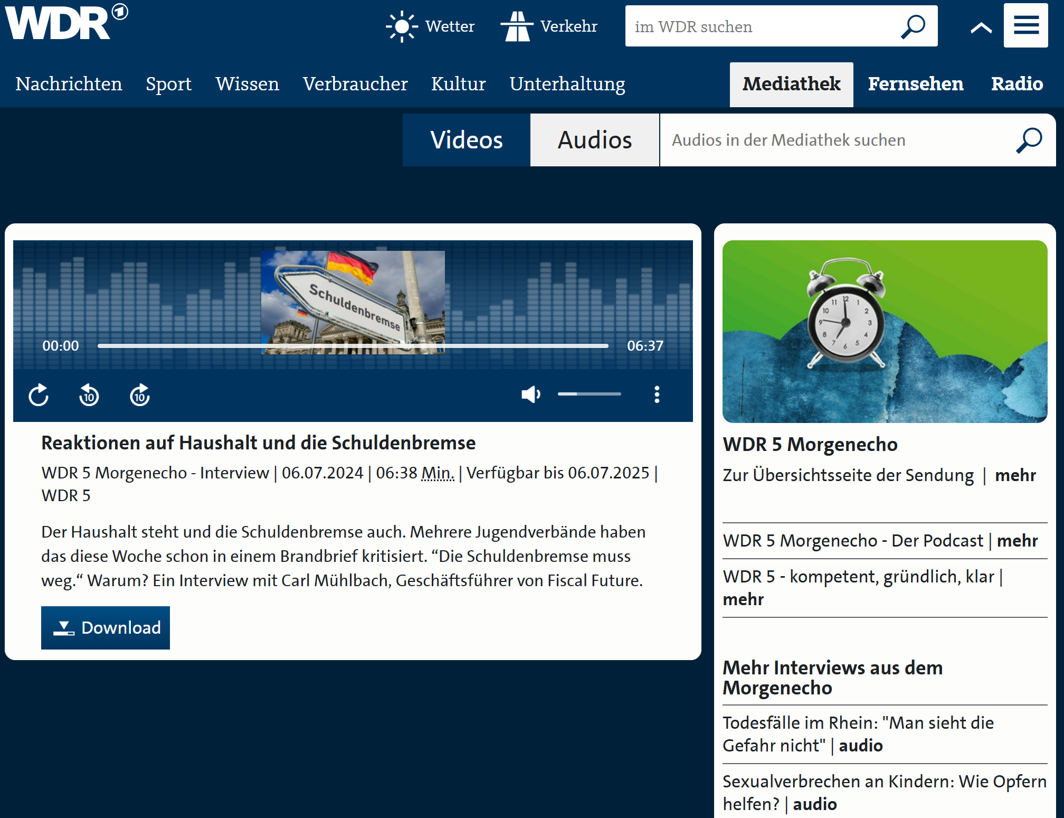The height and width of the screenshot is (818, 1064).
Task: Open the hamburger menu
Action: 1025,25
